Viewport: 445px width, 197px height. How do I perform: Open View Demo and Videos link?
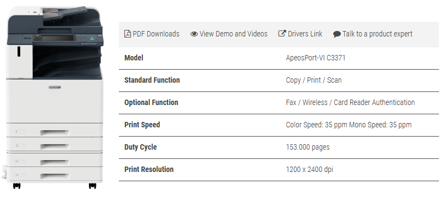point(228,34)
